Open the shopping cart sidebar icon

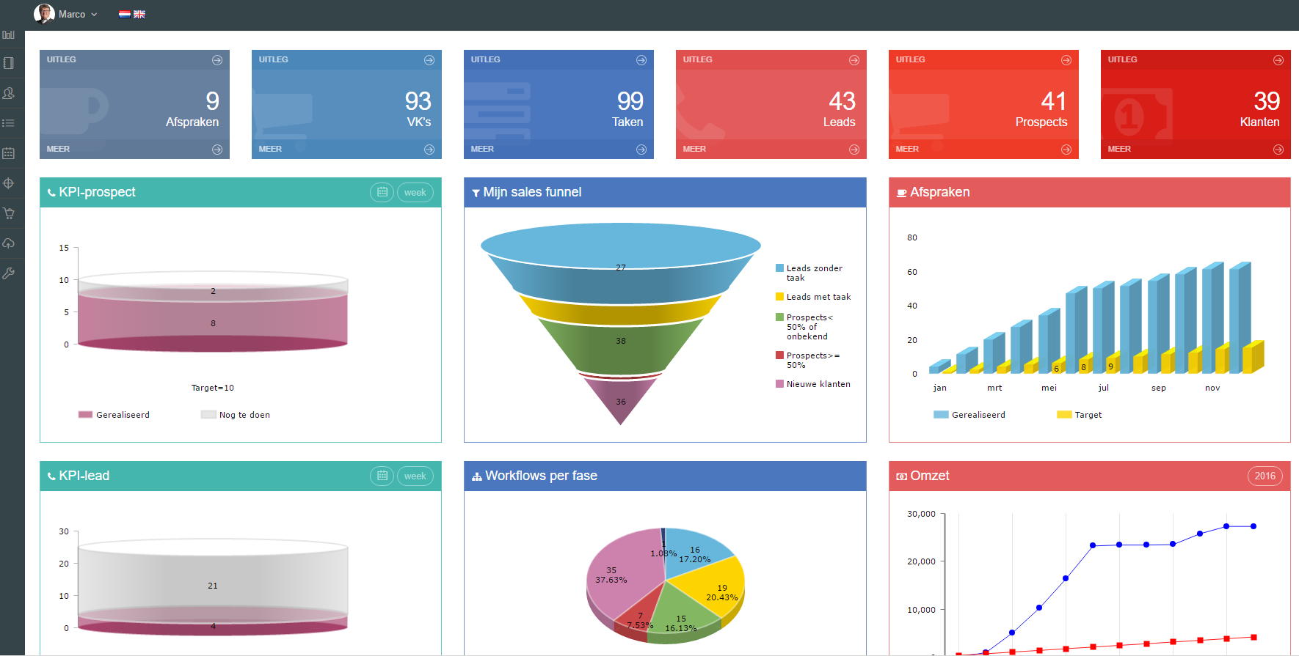[x=9, y=213]
